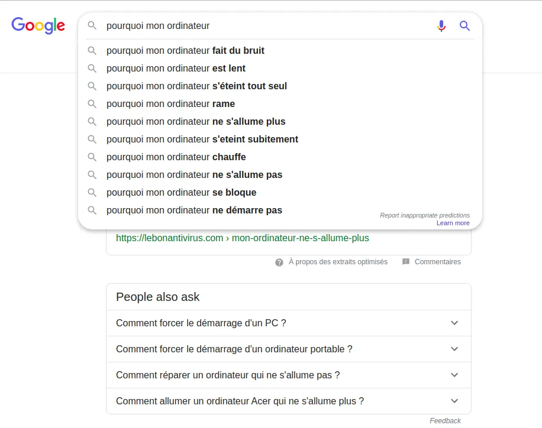Click the magnifier icon beside "fait du bruit" suggestion
542x428 pixels.
point(92,51)
